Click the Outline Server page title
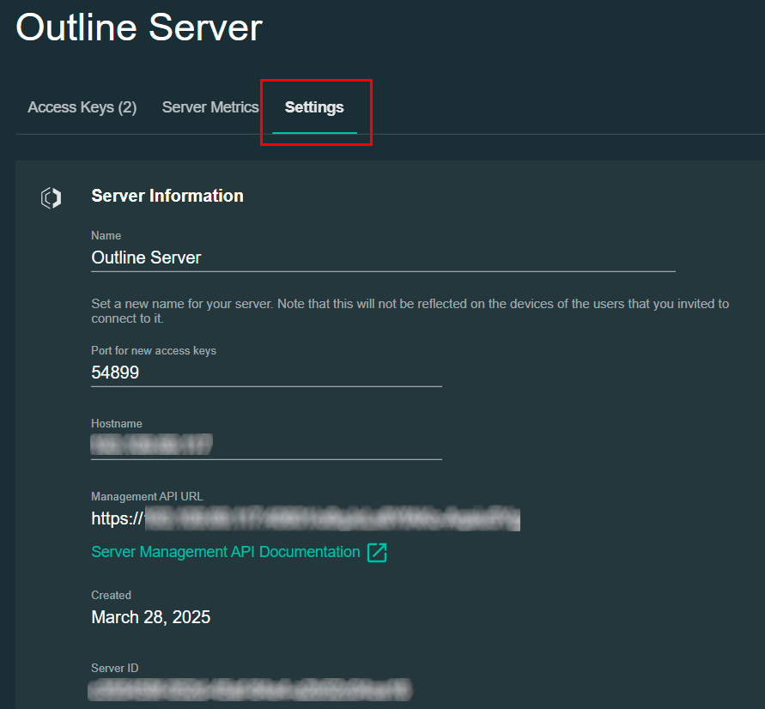Image resolution: width=765 pixels, height=709 pixels. click(139, 28)
